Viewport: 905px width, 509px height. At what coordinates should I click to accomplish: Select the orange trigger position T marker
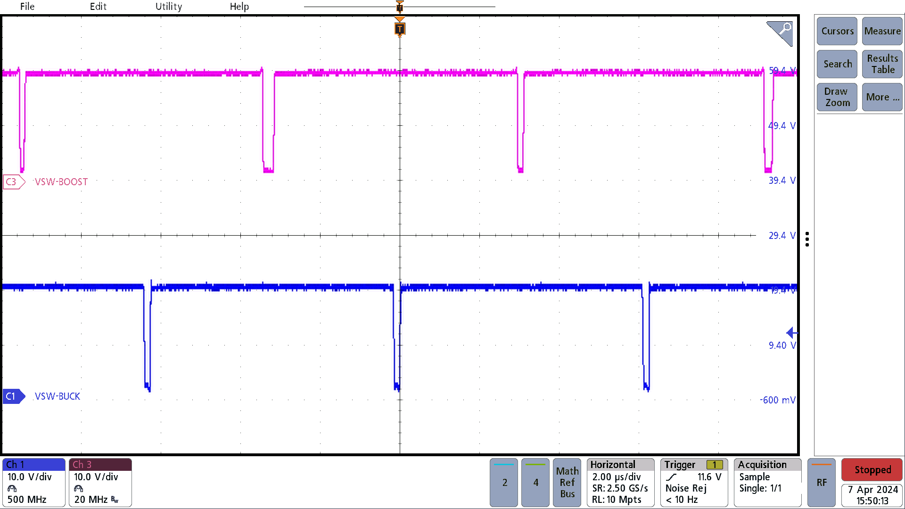point(400,29)
